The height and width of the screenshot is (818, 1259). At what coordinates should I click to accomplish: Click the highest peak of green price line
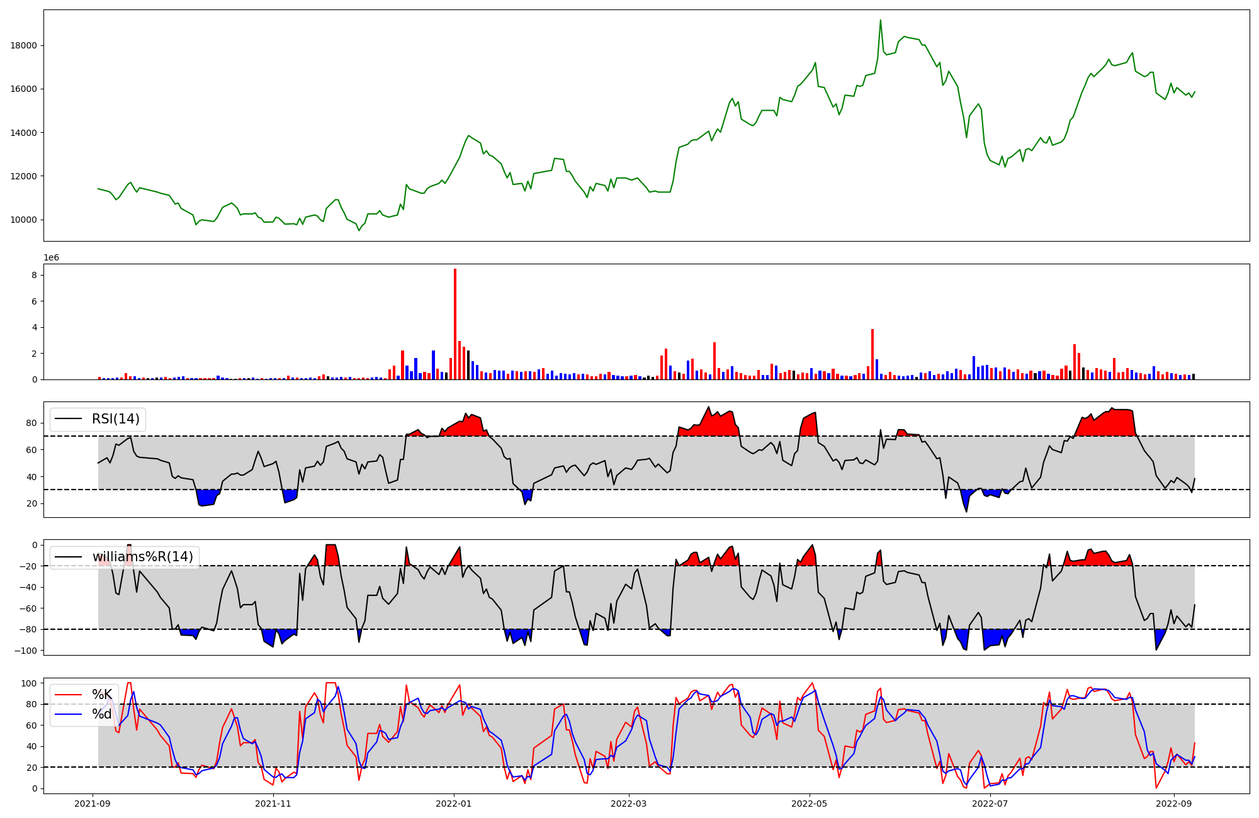point(880,21)
